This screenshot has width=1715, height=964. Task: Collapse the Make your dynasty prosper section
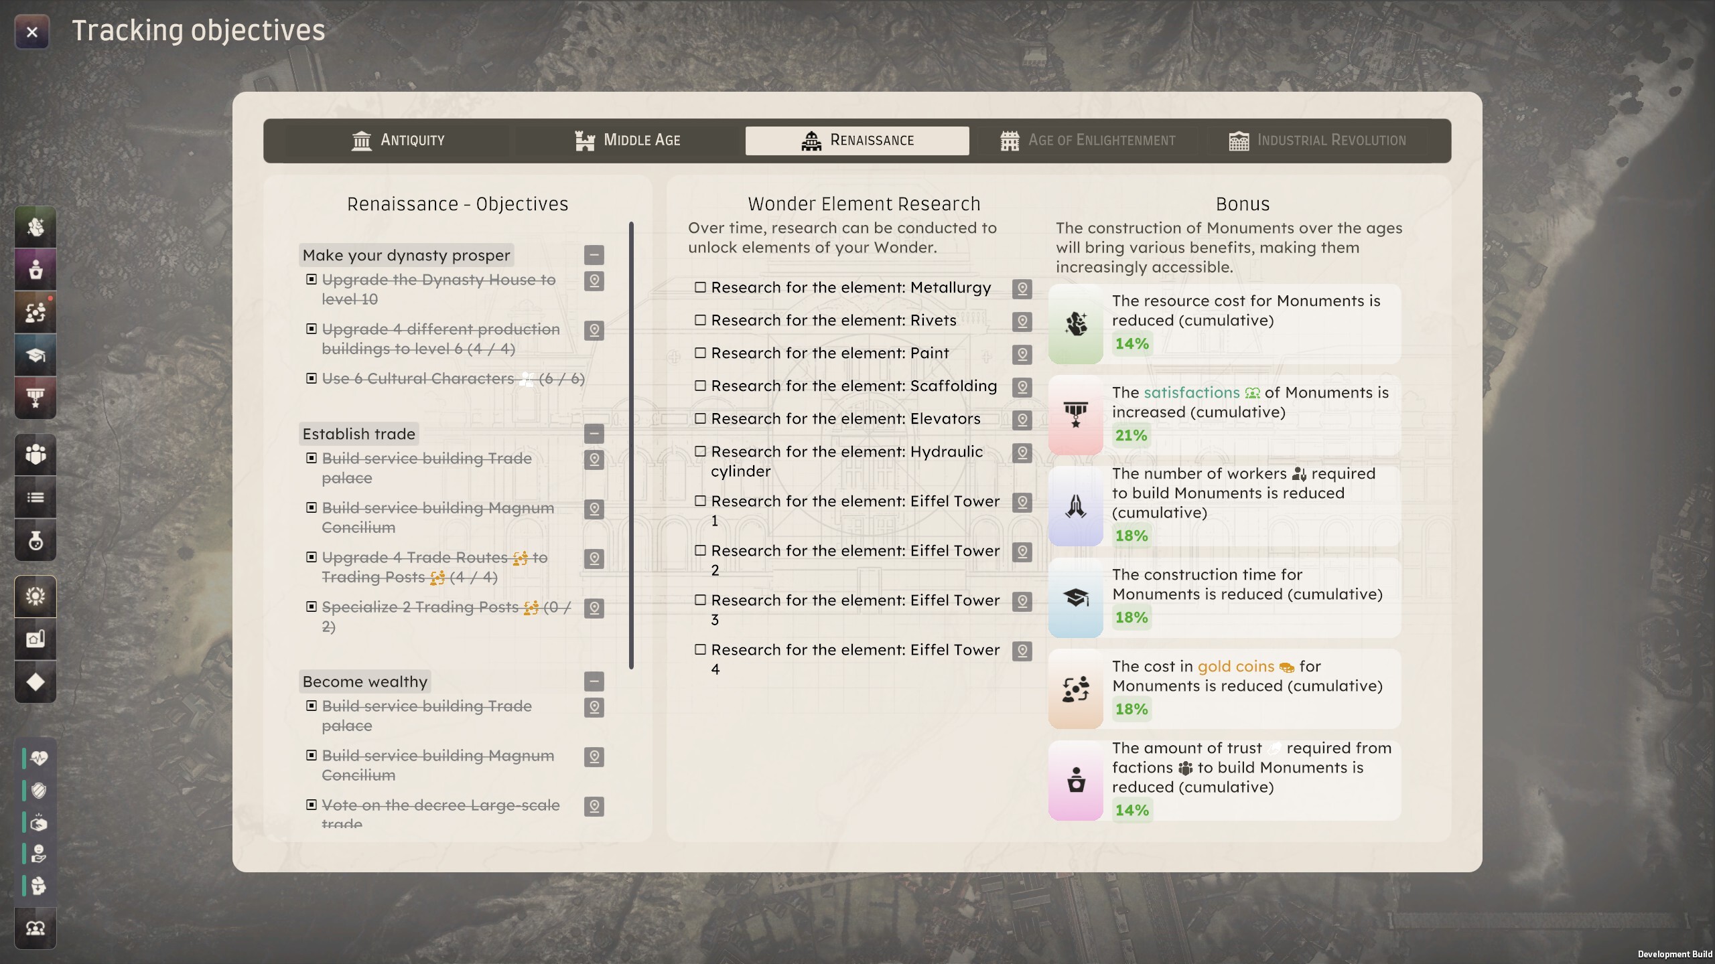click(x=594, y=255)
